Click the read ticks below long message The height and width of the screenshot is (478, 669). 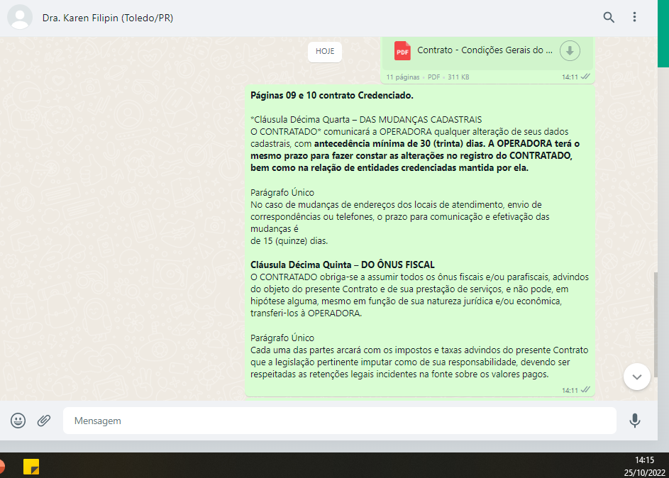(x=585, y=390)
